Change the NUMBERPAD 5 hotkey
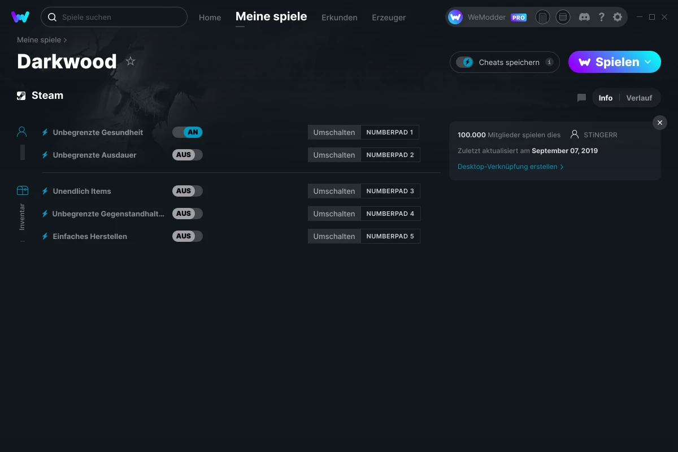678x452 pixels. click(390, 236)
